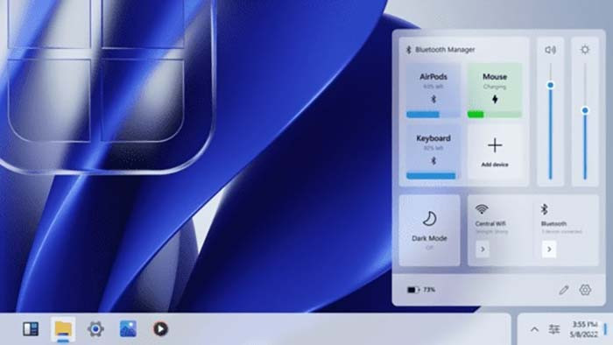Open the media player taskbar icon
The width and height of the screenshot is (613, 345).
coord(160,329)
